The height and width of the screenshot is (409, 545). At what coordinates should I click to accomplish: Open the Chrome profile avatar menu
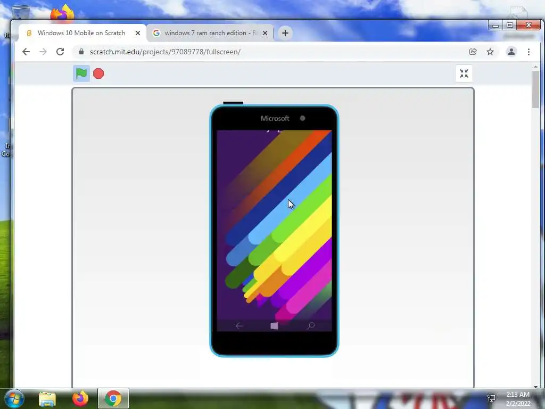coord(511,52)
